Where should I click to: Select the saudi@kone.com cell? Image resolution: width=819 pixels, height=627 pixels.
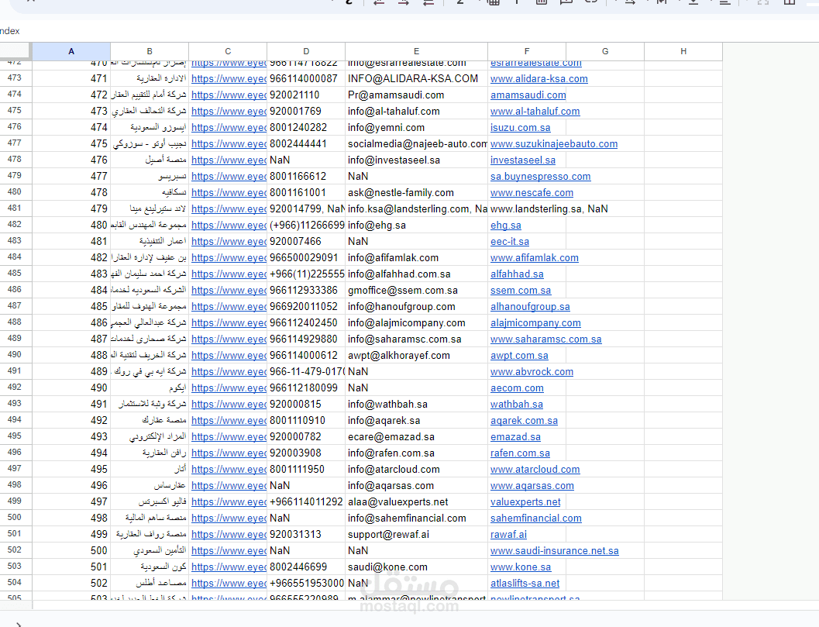(x=416, y=567)
